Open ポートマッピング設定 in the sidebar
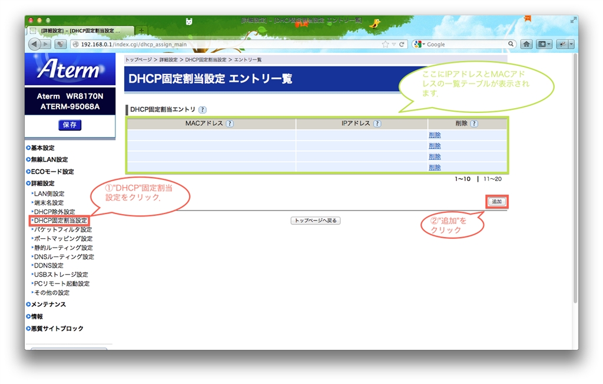 tap(63, 239)
